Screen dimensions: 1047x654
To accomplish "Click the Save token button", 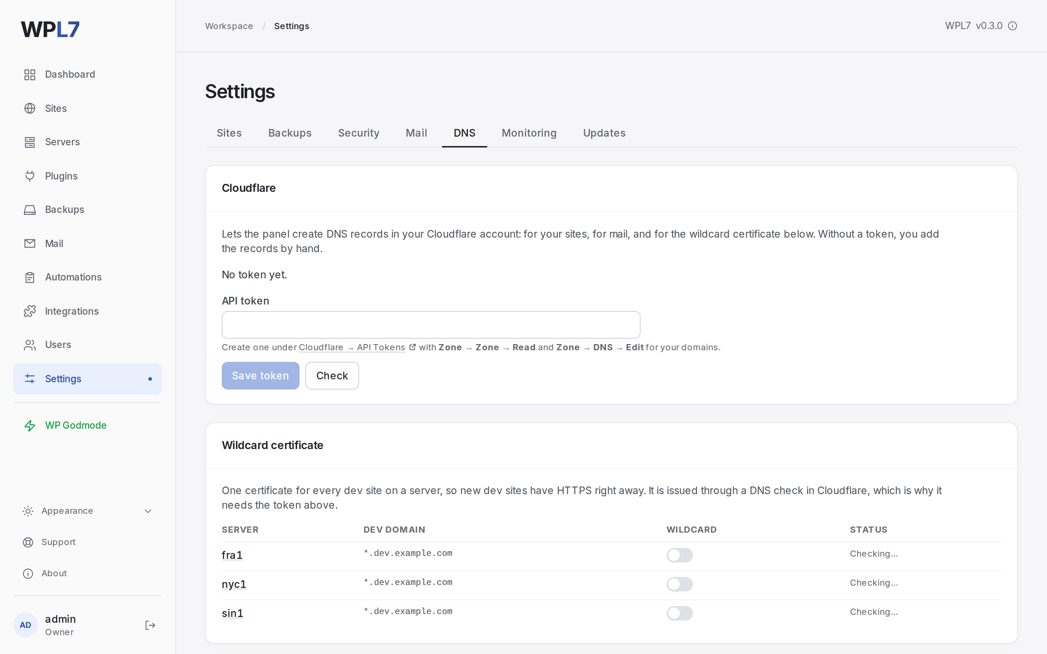I will [260, 375].
